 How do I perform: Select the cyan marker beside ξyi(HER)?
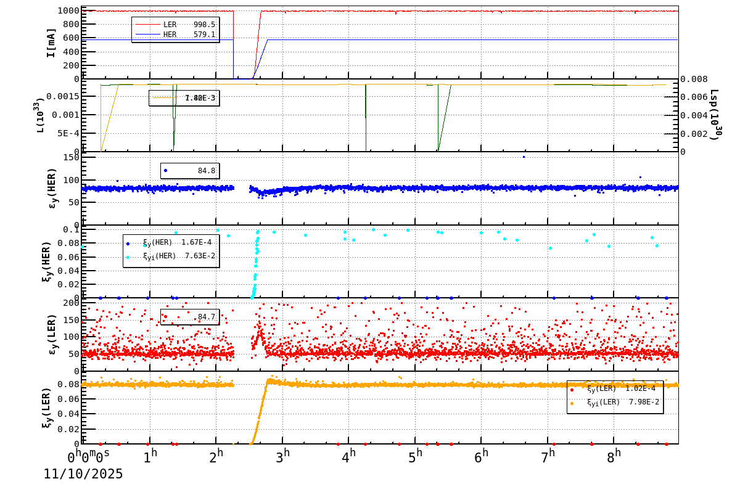click(x=128, y=257)
